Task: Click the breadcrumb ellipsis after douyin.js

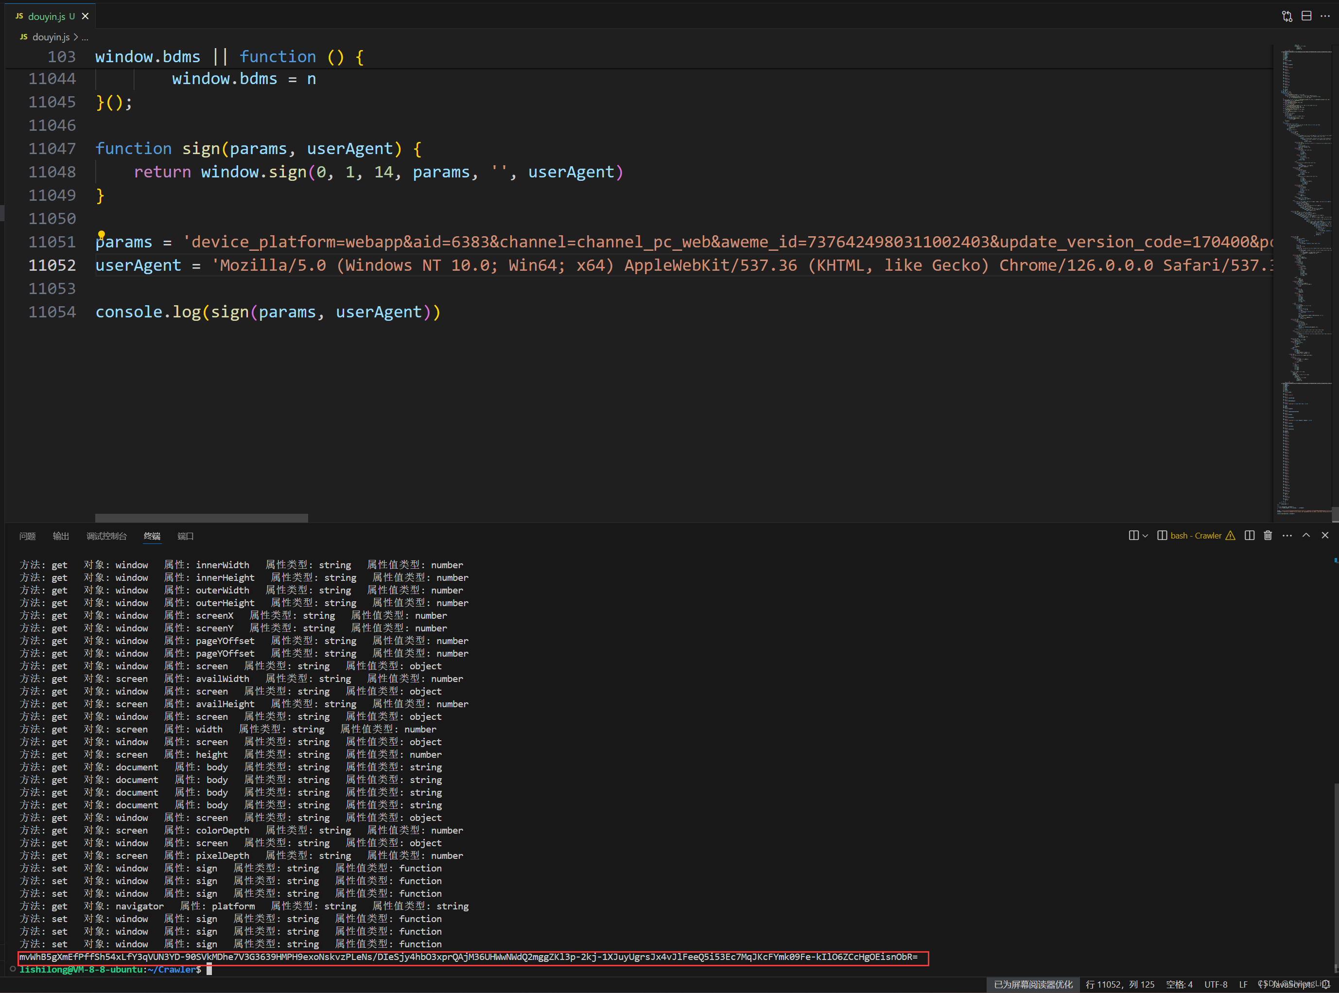Action: 85,37
